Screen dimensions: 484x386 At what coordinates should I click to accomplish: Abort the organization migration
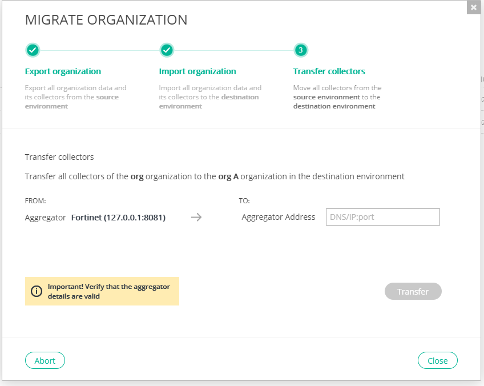(45, 360)
